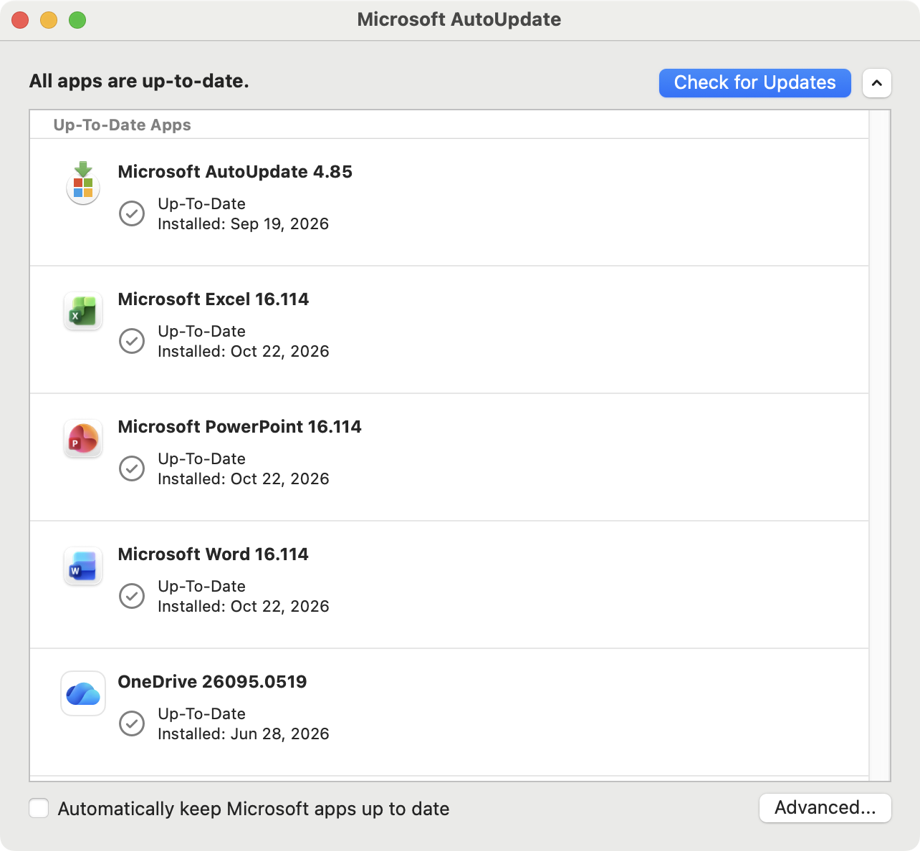Check for Updates now

(754, 83)
